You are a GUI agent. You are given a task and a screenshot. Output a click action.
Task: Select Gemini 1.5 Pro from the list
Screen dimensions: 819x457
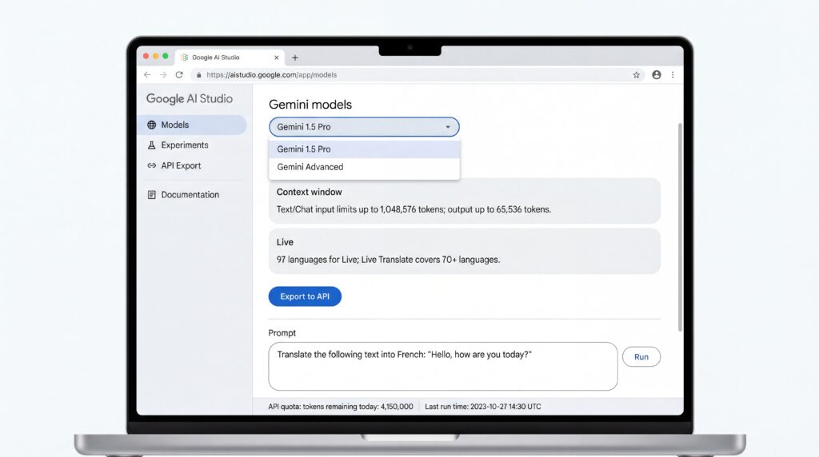pyautogui.click(x=364, y=149)
